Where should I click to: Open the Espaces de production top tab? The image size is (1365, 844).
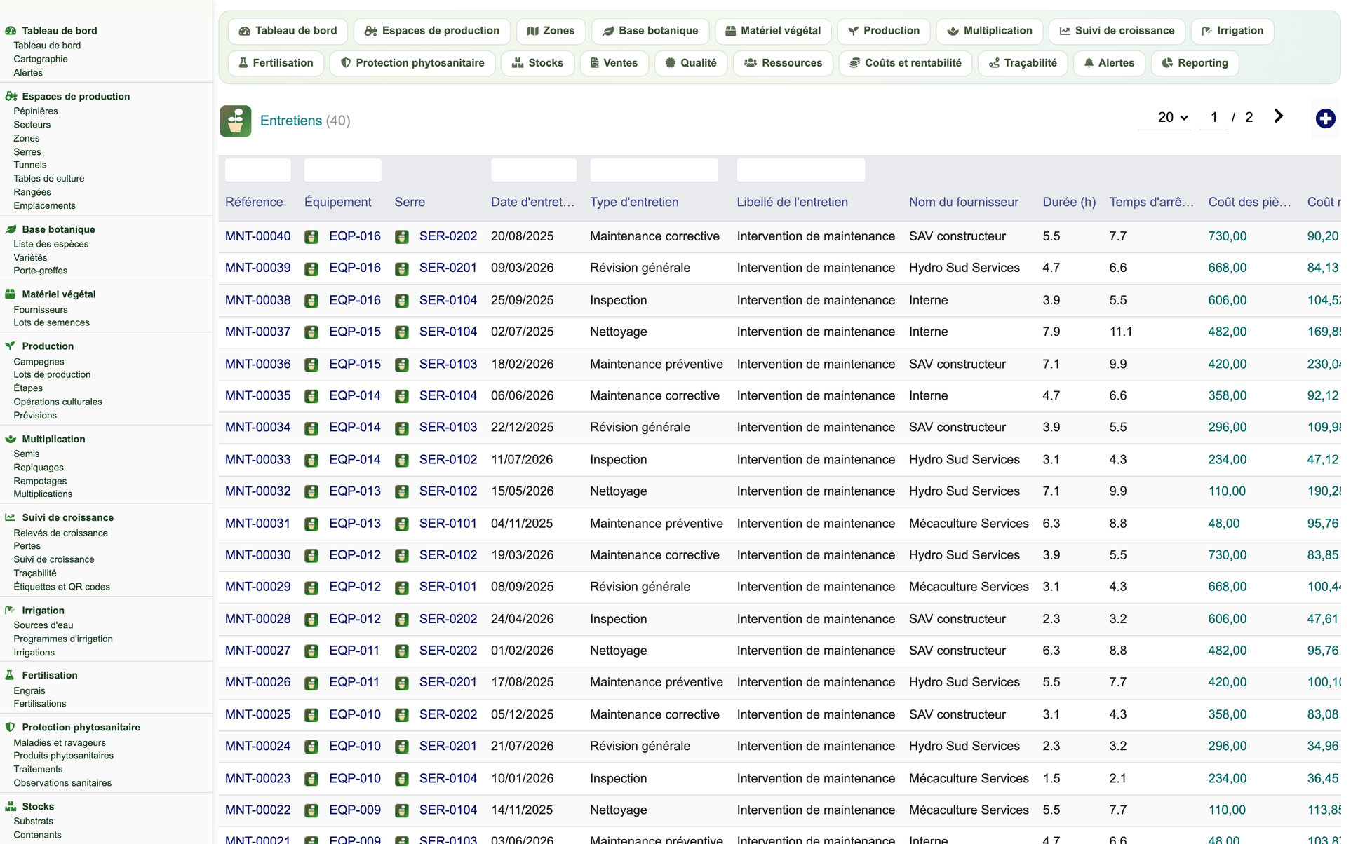432,31
